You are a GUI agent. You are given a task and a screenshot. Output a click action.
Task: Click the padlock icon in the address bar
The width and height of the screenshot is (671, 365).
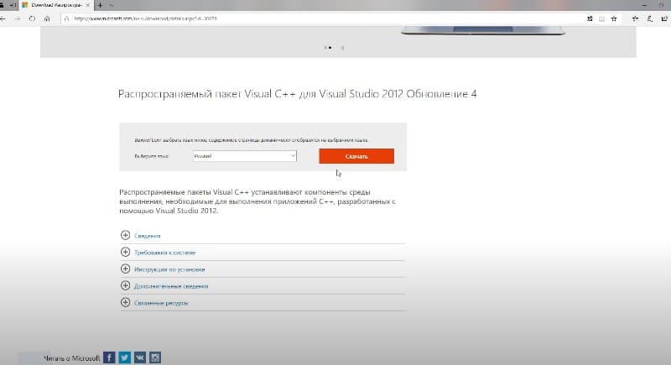coord(66,18)
